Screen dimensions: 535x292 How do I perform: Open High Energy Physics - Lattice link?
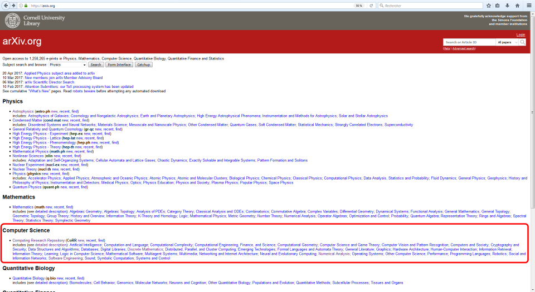(x=37, y=138)
